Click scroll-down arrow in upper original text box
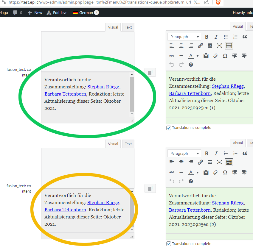 point(132,114)
